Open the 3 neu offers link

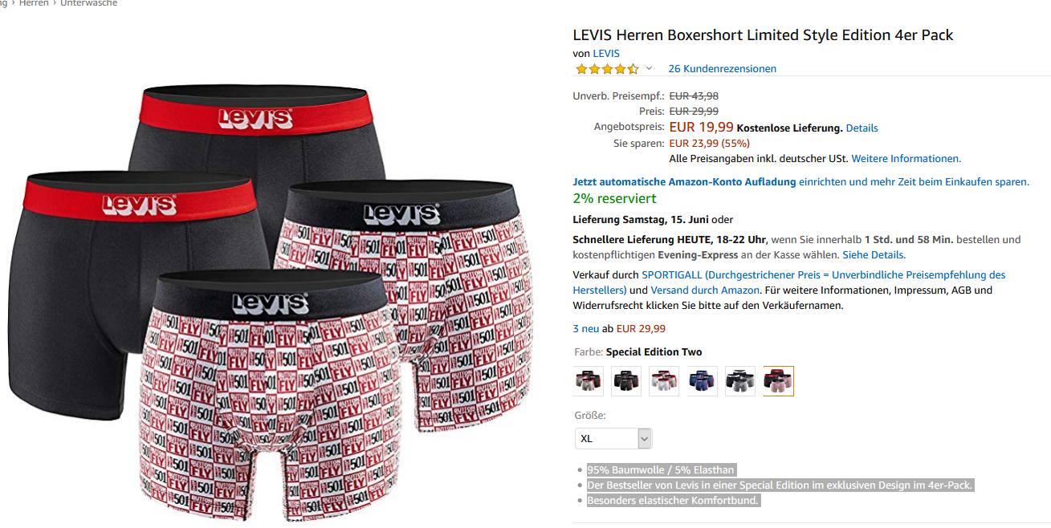(586, 329)
